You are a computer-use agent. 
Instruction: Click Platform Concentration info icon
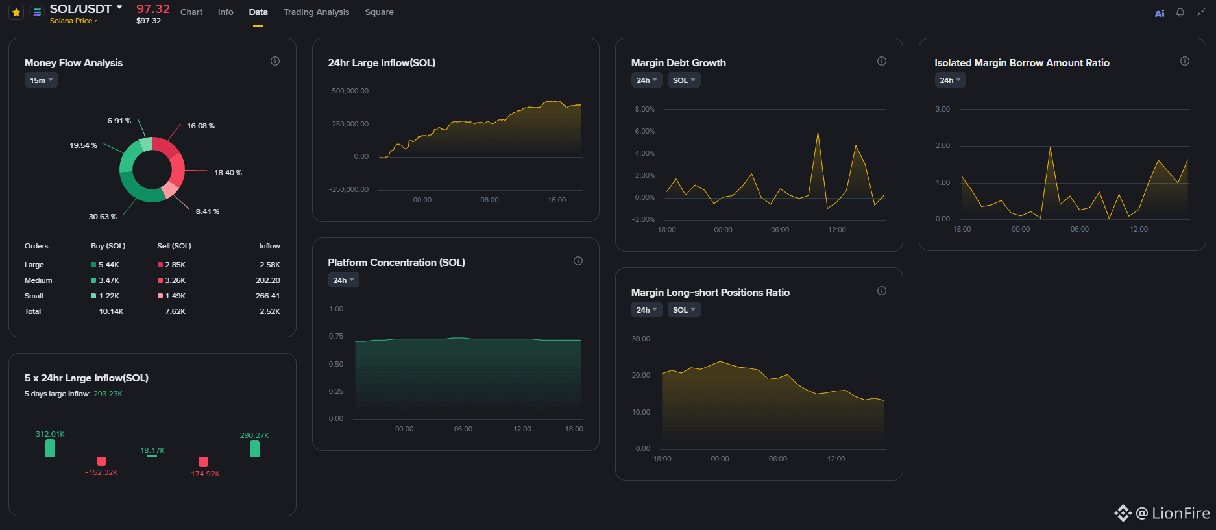[578, 261]
